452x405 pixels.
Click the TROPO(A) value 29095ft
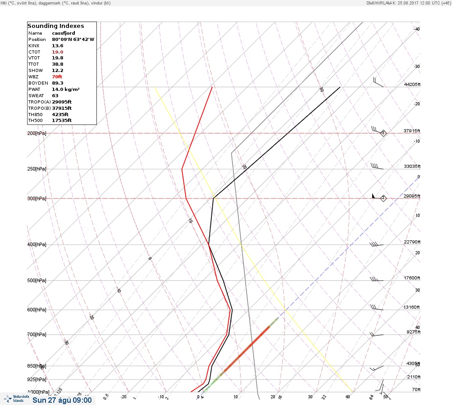pos(62,102)
